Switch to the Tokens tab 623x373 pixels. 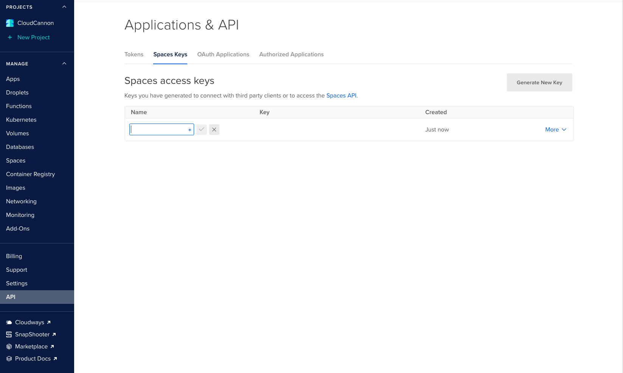pos(134,54)
